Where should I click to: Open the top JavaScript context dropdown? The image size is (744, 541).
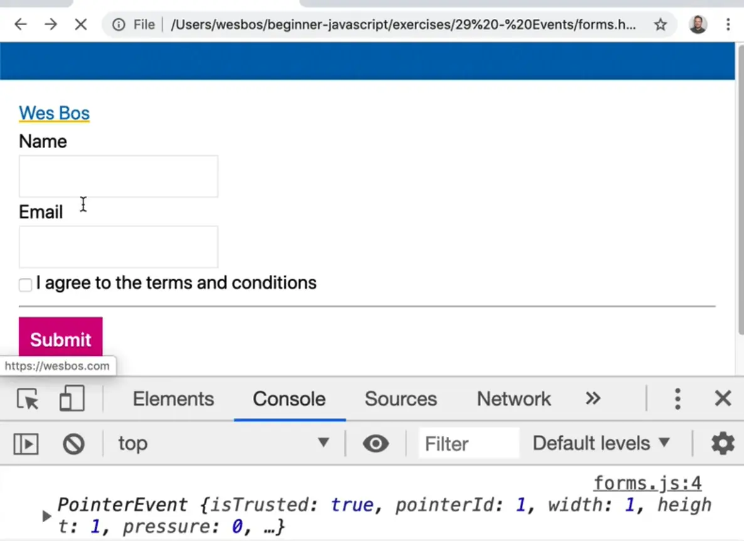click(224, 443)
